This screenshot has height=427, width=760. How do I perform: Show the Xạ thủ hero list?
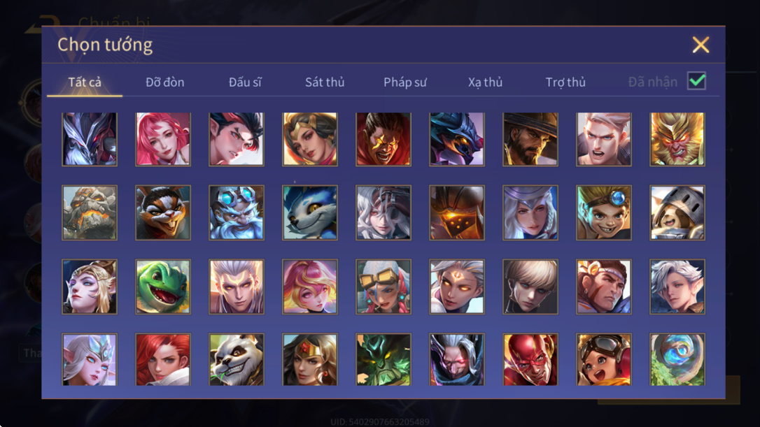click(485, 82)
